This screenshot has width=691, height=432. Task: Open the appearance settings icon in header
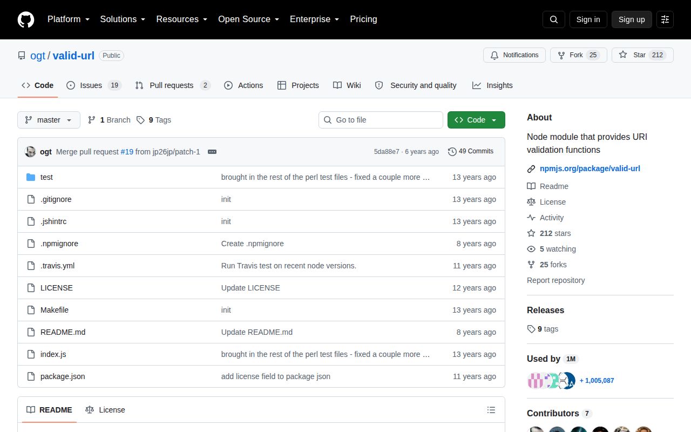point(665,19)
